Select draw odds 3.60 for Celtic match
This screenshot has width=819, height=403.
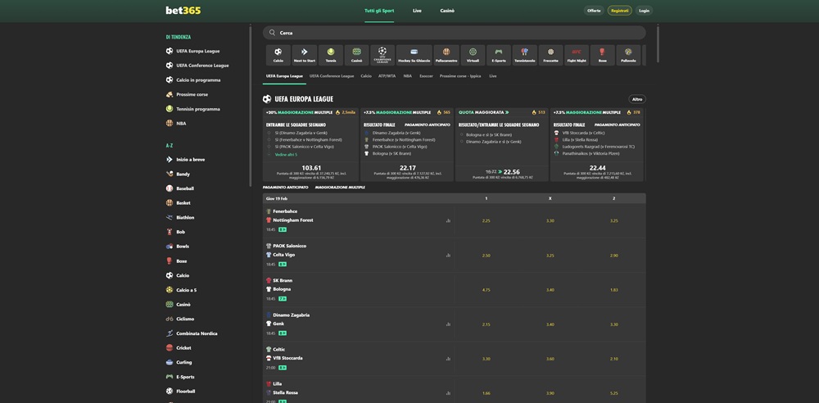(550, 359)
